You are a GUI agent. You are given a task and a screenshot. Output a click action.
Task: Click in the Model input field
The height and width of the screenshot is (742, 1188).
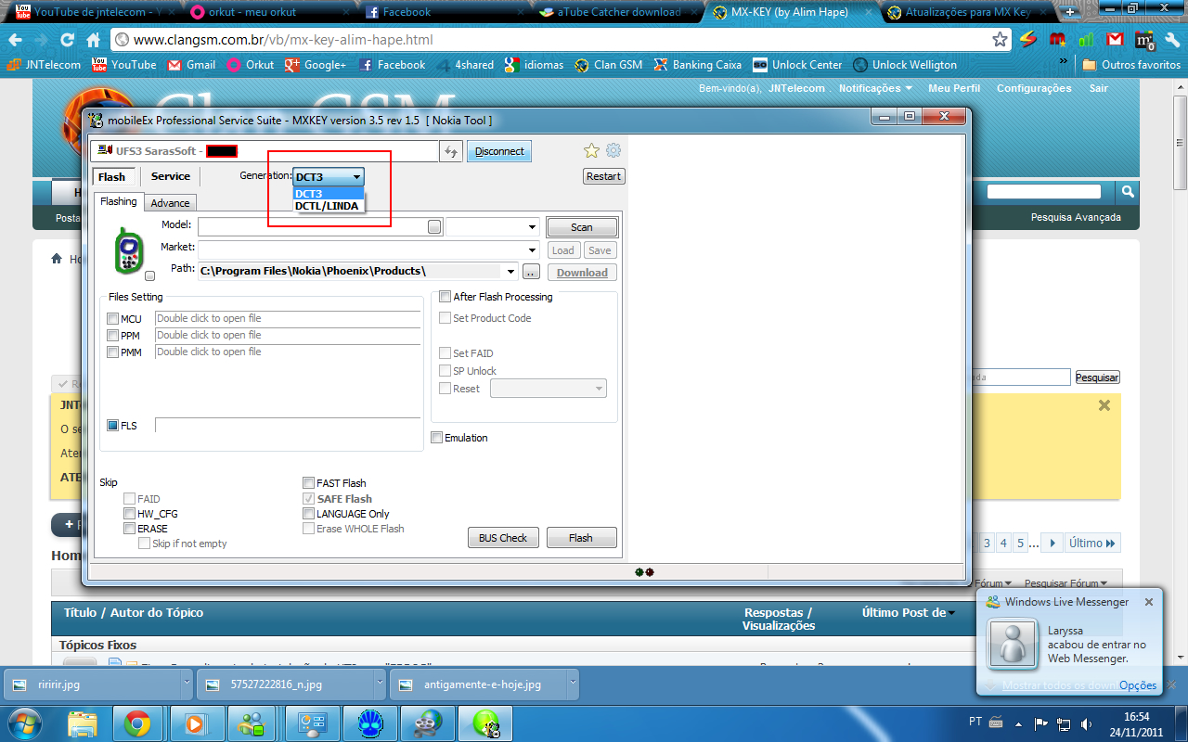pyautogui.click(x=313, y=227)
